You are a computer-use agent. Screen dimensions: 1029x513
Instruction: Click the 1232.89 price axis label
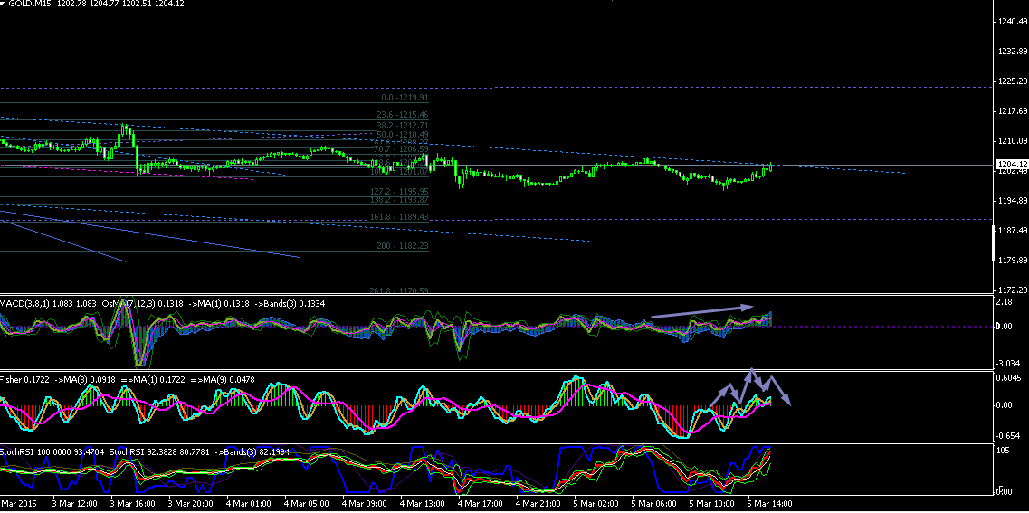tap(1011, 52)
